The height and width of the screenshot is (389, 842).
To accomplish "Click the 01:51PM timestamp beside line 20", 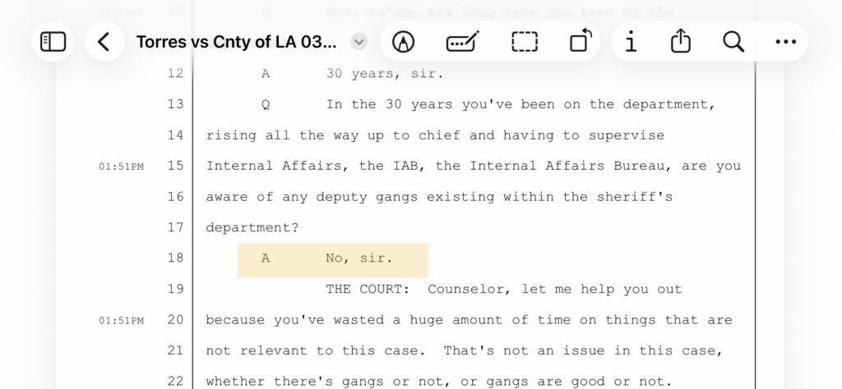I will (121, 321).
